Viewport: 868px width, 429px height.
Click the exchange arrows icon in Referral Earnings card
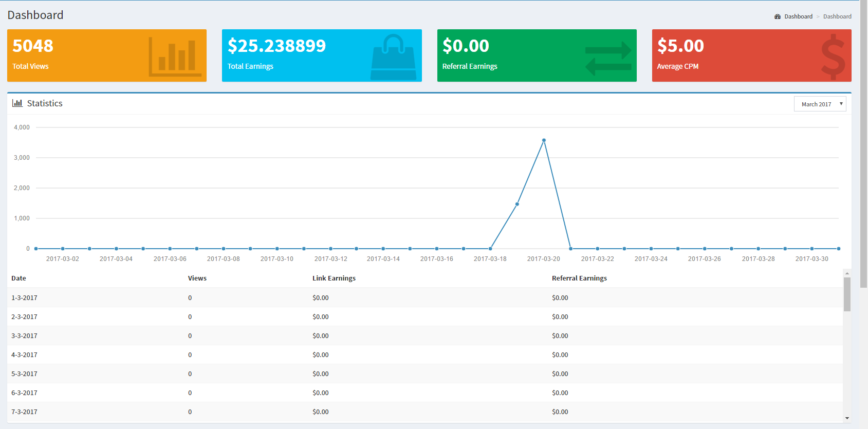(608, 58)
